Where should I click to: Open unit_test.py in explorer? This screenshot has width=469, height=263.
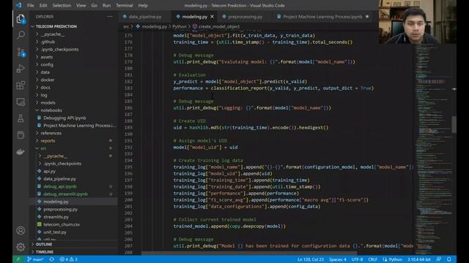click(55, 232)
